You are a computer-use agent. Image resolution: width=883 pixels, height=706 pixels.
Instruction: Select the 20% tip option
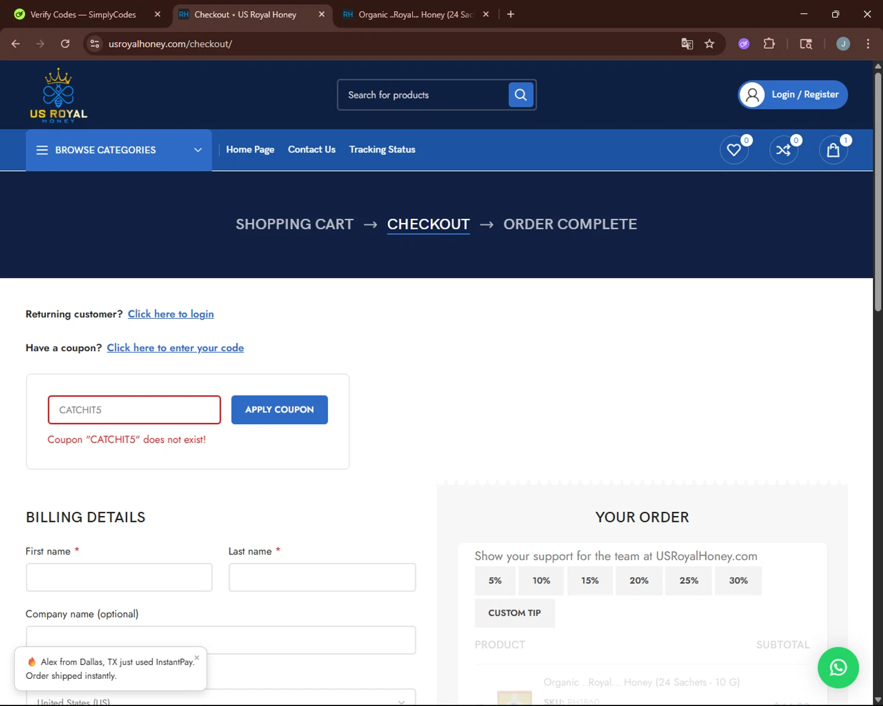[639, 581]
